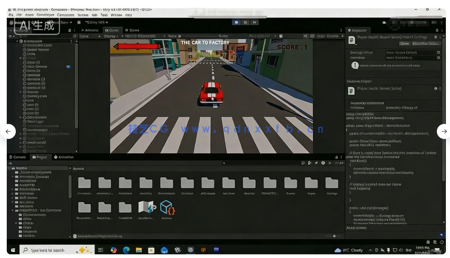Viewport: 450px width, 258px height.
Task: Click the Pause button in the toolbar
Action: 245,22
